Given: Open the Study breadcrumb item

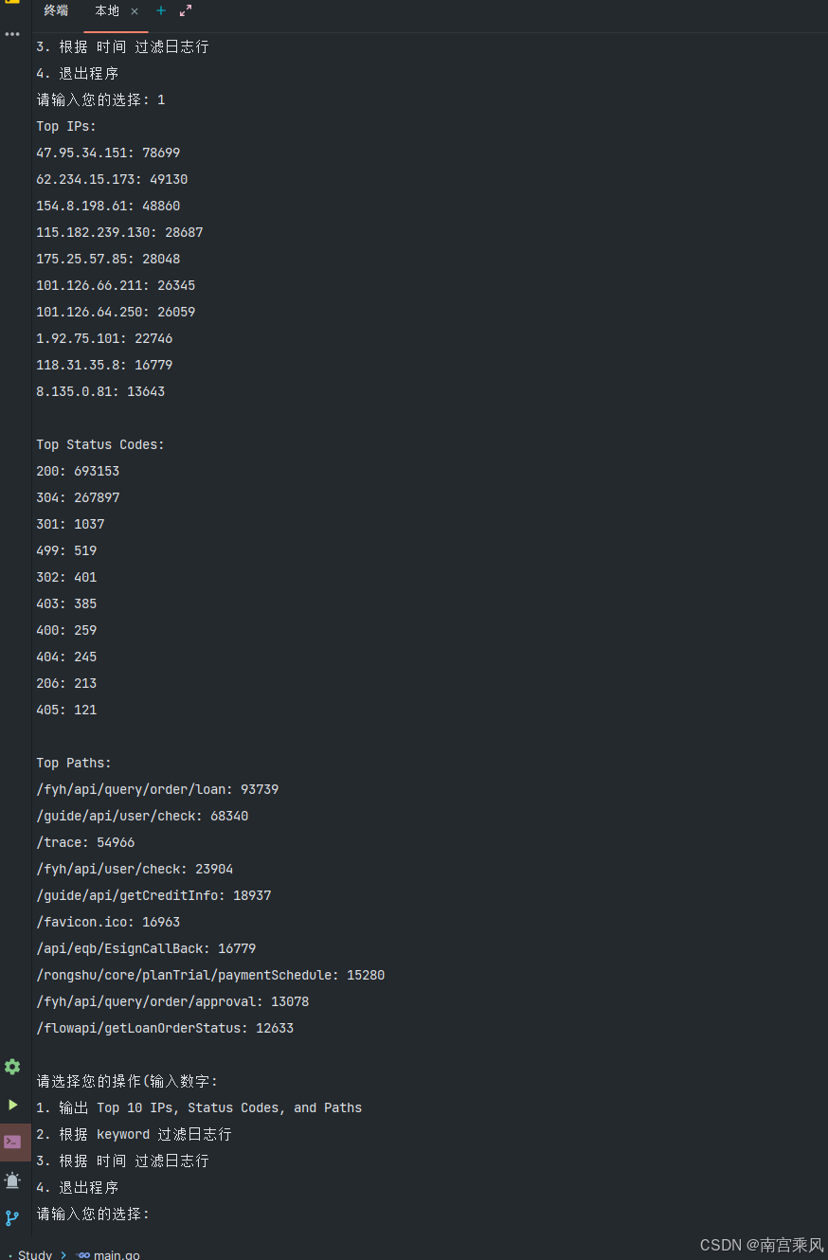Looking at the screenshot, I should pyautogui.click(x=35, y=1254).
